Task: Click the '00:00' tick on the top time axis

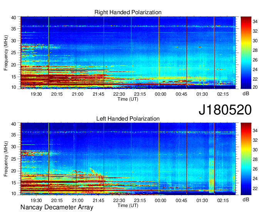Action: [160, 94]
